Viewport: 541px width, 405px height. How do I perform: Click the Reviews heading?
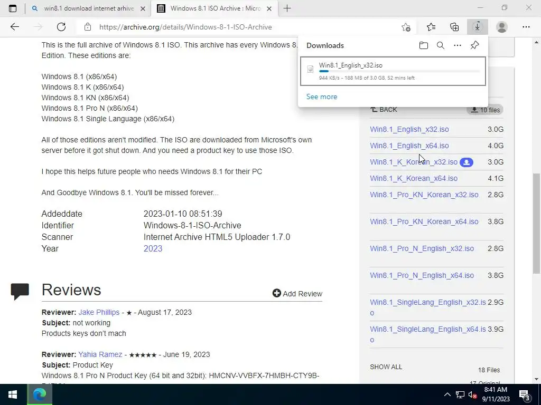[71, 290]
